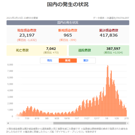The width and height of the screenshot is (135, 135).
Task: Click the 2021年2月15日 update timestamp
Action: 22,18
